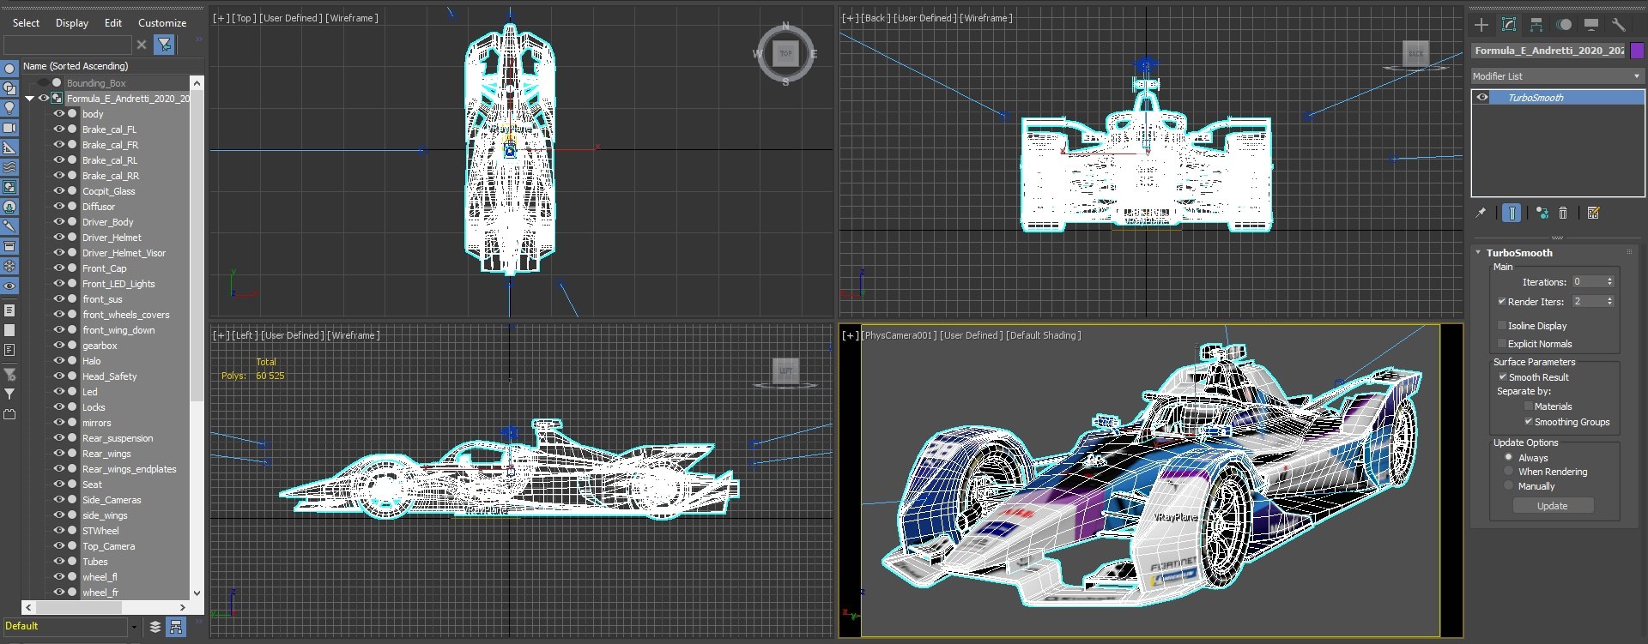This screenshot has height=644, width=1648.
Task: Toggle Separate by Materials checkbox
Action: tap(1529, 406)
